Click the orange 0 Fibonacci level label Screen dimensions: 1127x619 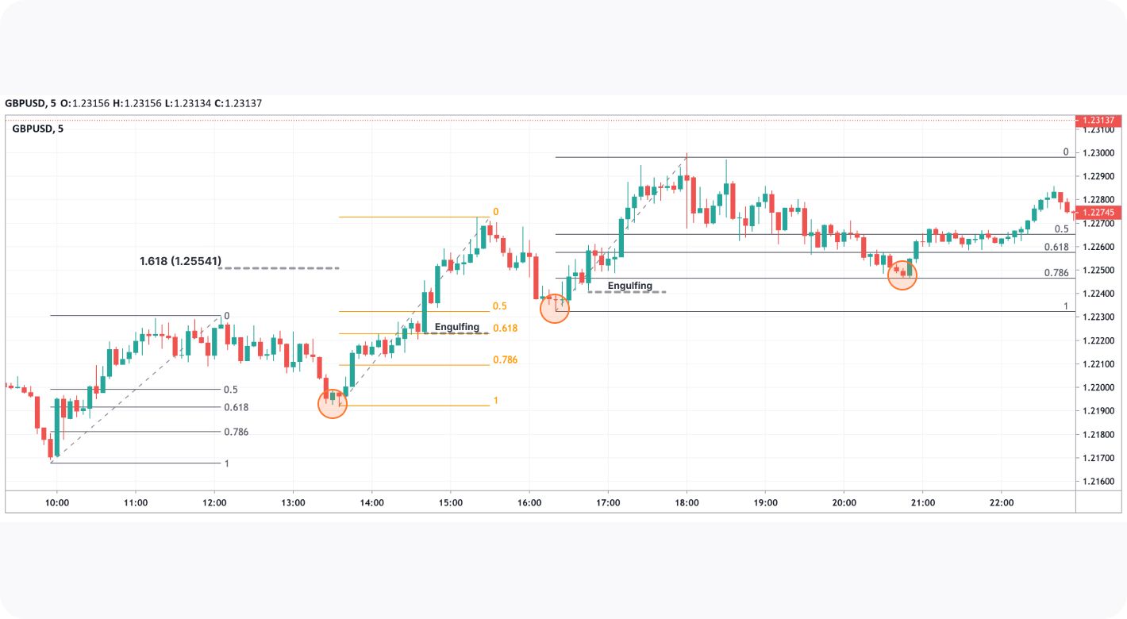[x=496, y=213]
